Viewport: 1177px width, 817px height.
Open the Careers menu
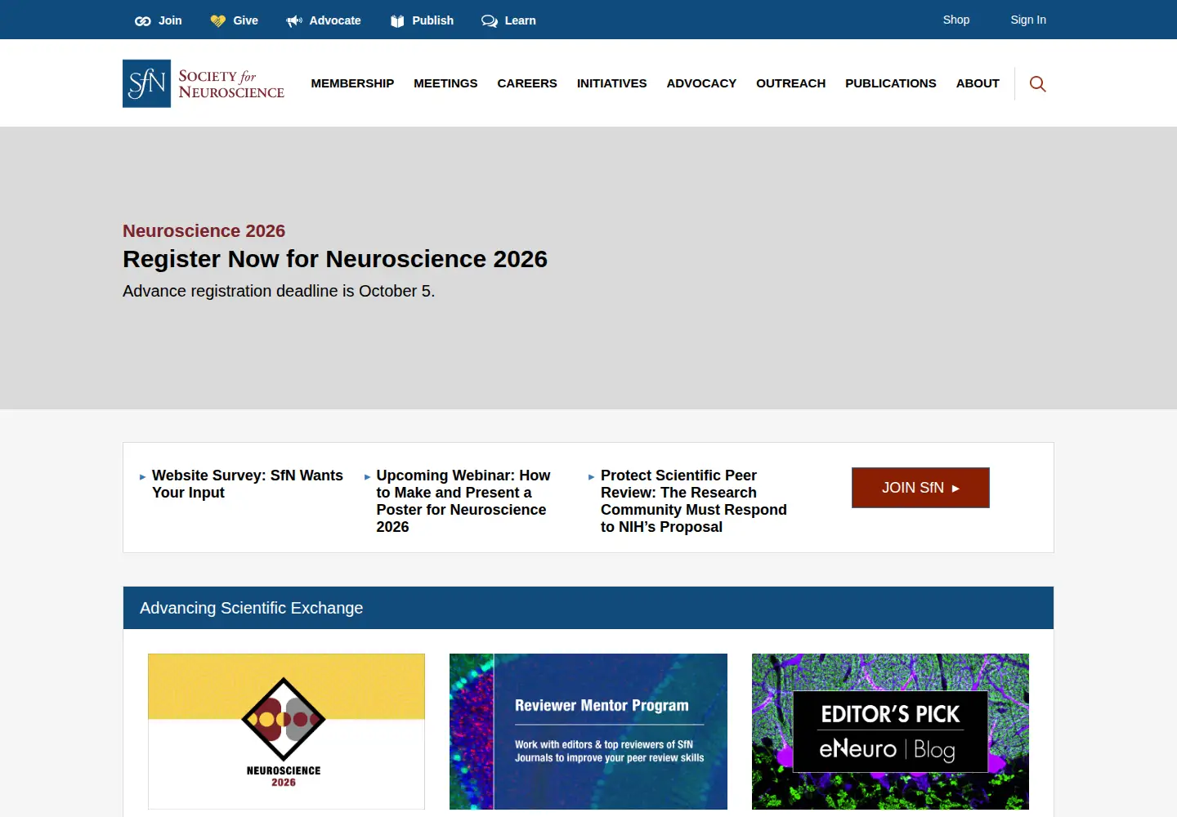tap(527, 83)
